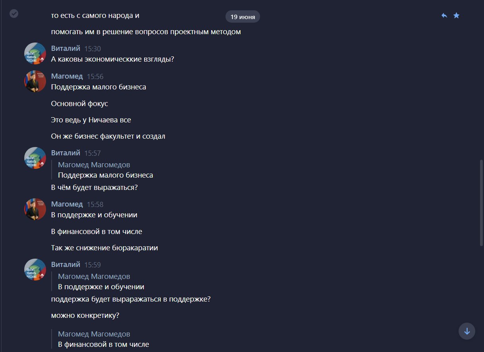Open Виталий's avatar next to the 15:59 message
484x352 pixels.
tap(35, 269)
